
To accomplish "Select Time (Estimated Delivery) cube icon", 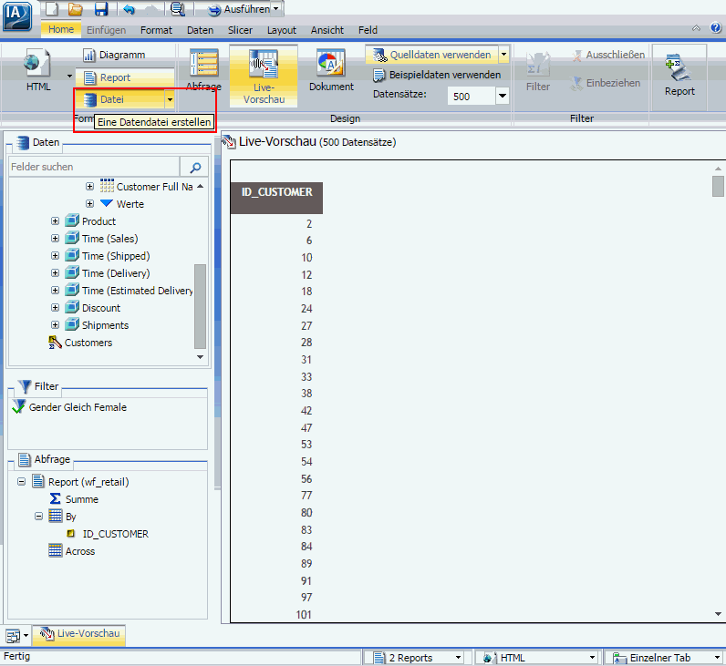I will coord(72,290).
